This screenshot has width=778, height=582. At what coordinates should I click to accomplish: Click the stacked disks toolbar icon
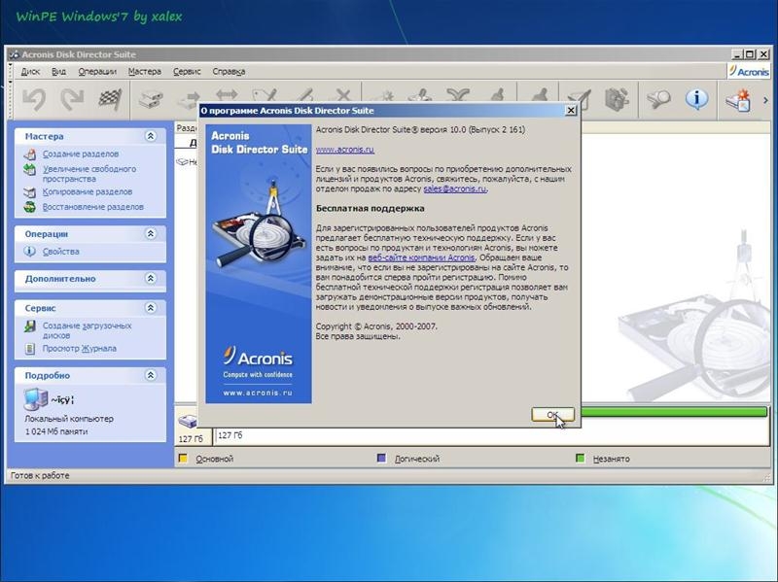coord(151,100)
